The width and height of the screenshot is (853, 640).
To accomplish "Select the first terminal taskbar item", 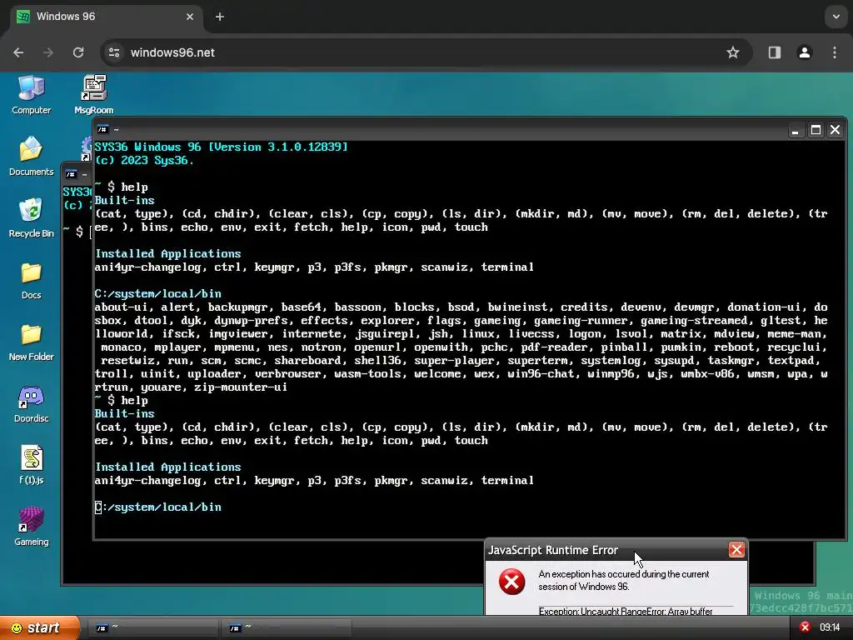I will click(153, 628).
